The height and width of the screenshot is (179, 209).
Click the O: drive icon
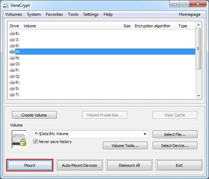click(12, 64)
